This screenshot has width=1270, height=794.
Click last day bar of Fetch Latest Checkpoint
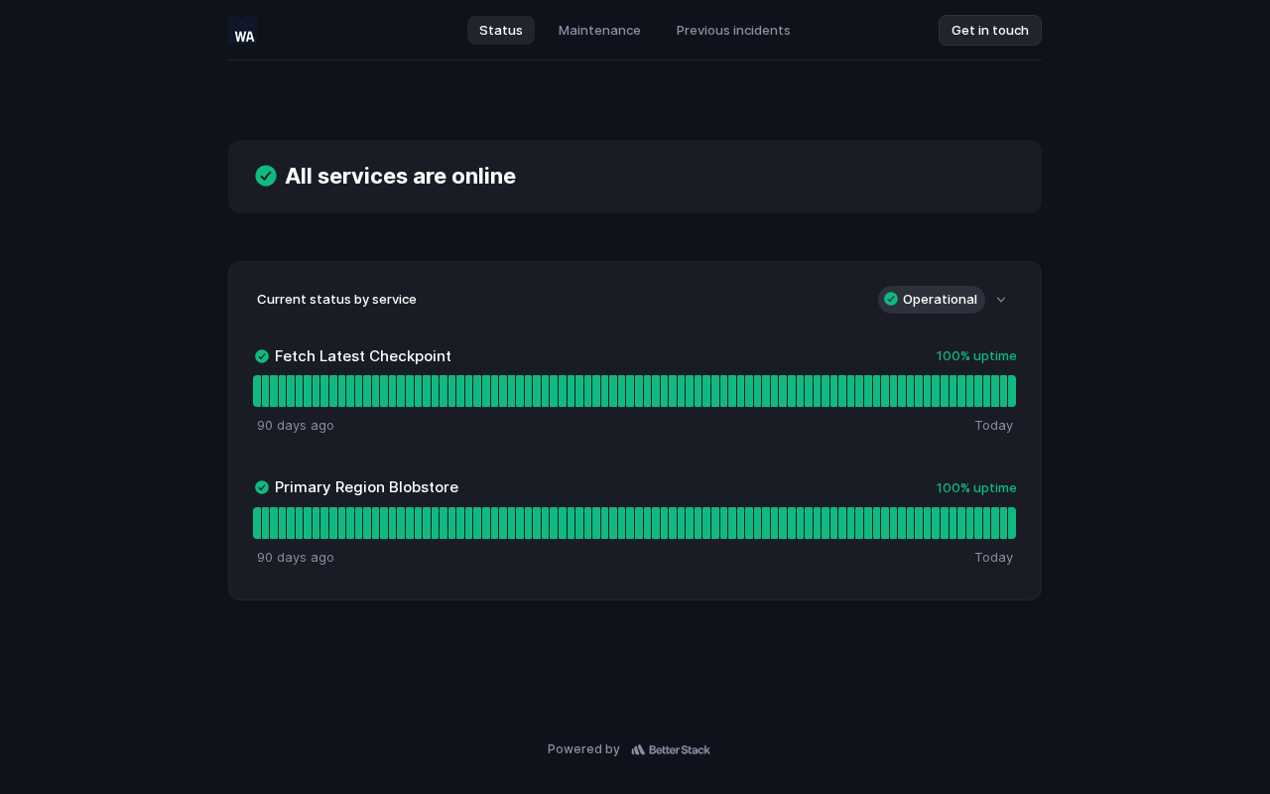click(x=1011, y=391)
